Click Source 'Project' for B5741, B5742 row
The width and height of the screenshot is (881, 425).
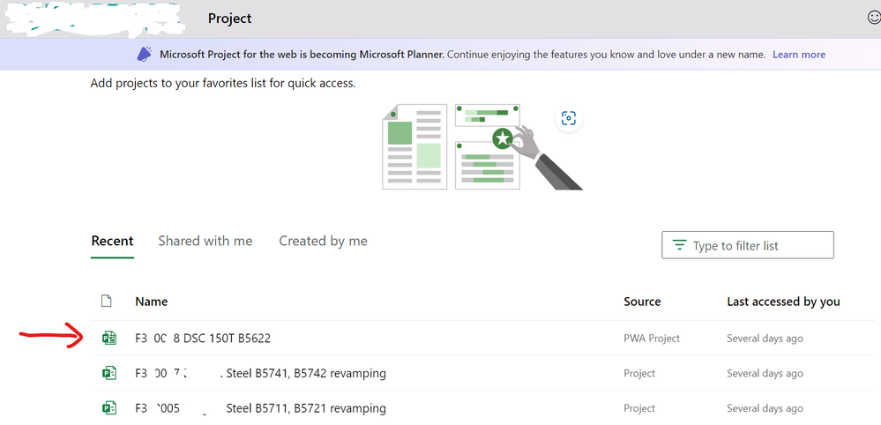tap(639, 373)
